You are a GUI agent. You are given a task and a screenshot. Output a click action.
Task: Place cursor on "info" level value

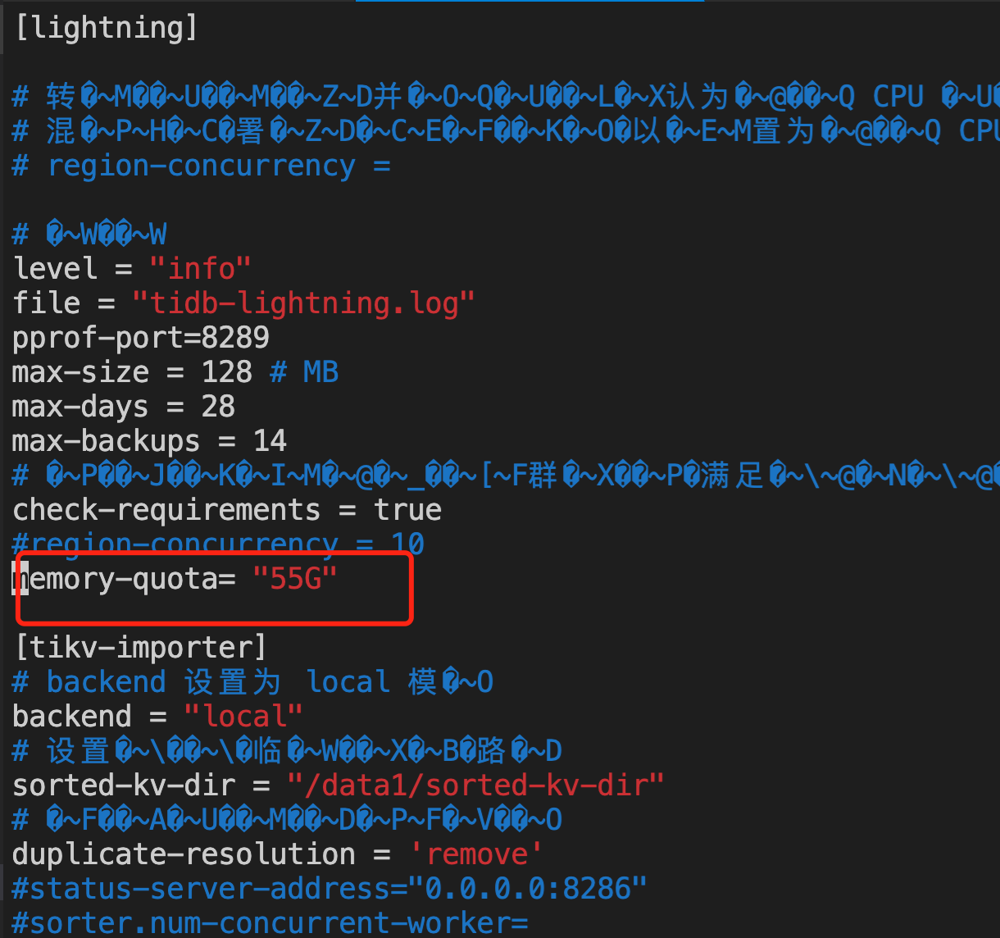(x=200, y=269)
